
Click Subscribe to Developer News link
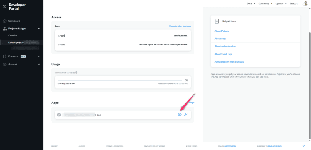(x=269, y=146)
